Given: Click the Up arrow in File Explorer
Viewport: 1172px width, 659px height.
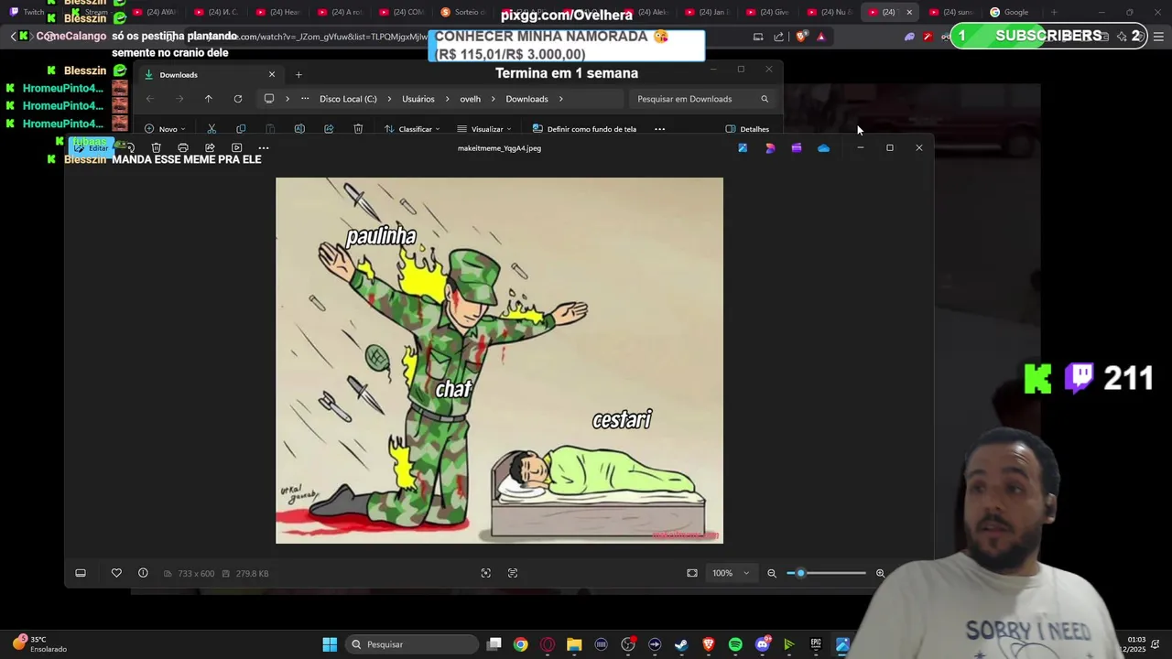Looking at the screenshot, I should coord(209,99).
